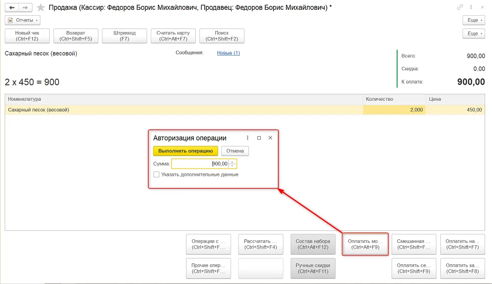Go back with the left arrow icon

pos(12,7)
